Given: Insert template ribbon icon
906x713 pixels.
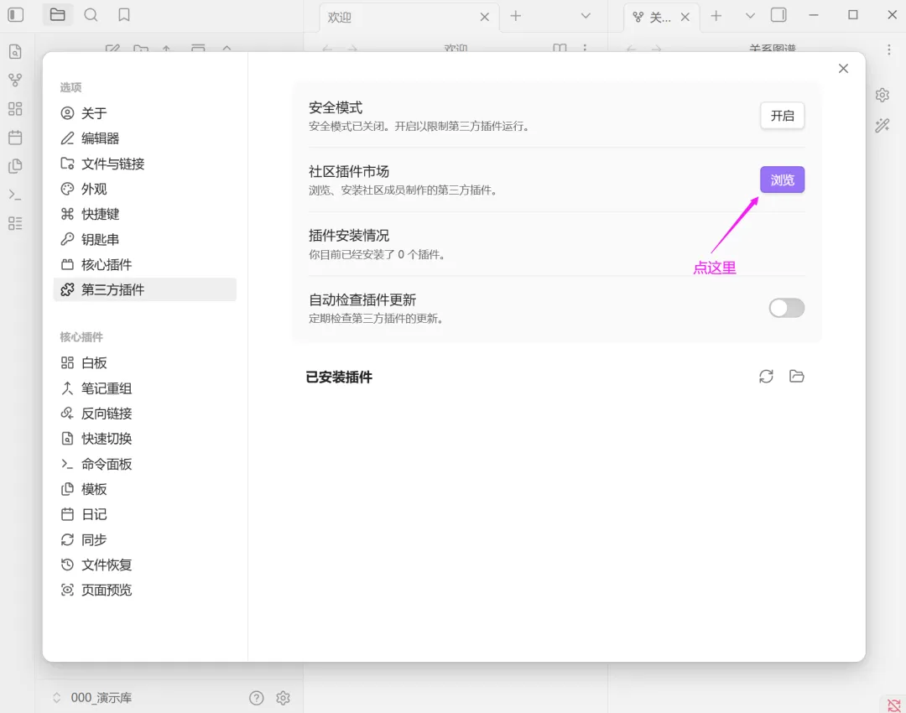Looking at the screenshot, I should click(x=16, y=166).
